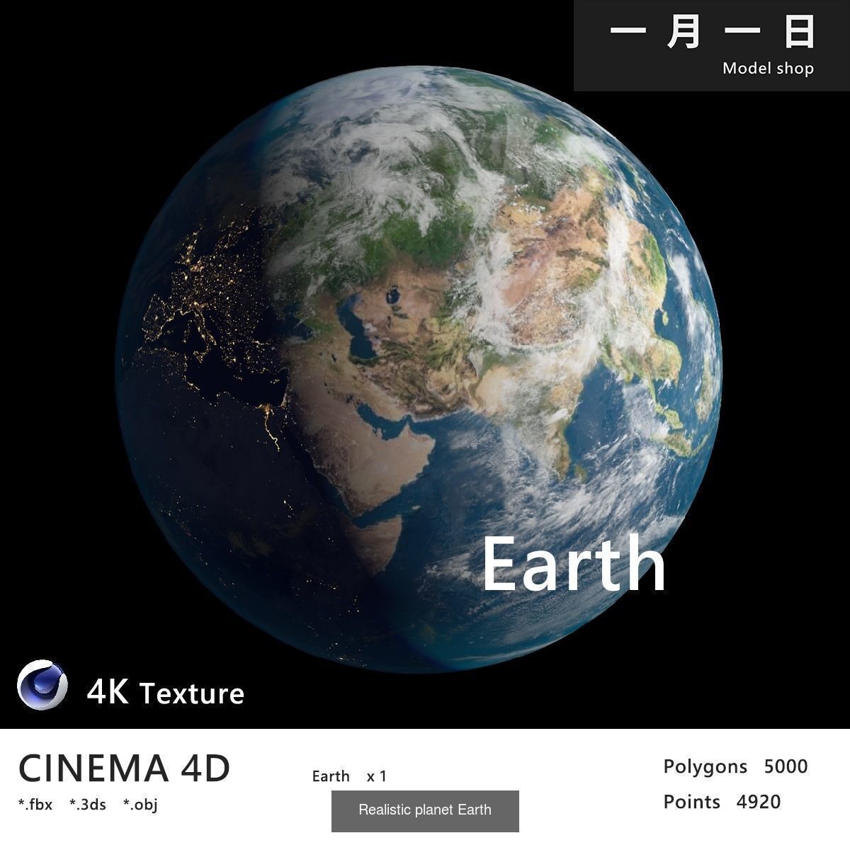Click the 4K Texture label
The height and width of the screenshot is (850, 850).
pyautogui.click(x=166, y=693)
